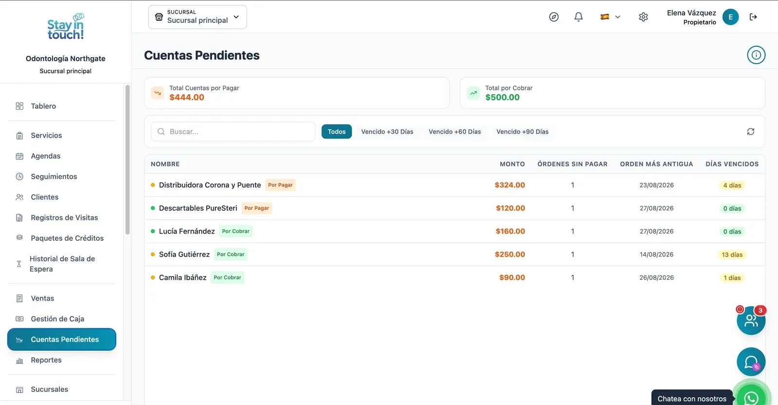This screenshot has width=778, height=405.
Task: Refresh the pending accounts list
Action: coord(751,132)
